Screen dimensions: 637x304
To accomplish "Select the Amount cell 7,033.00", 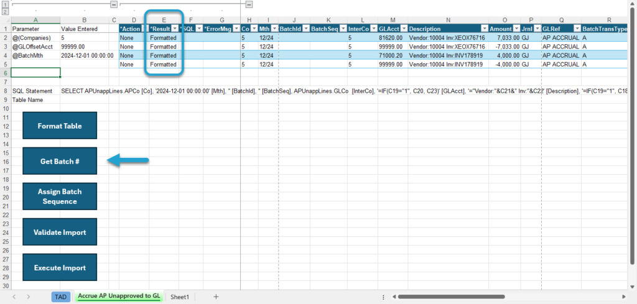I will (504, 38).
